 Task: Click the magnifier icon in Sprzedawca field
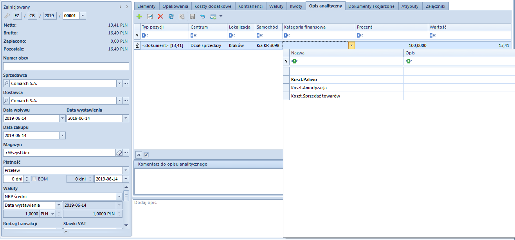click(x=7, y=83)
